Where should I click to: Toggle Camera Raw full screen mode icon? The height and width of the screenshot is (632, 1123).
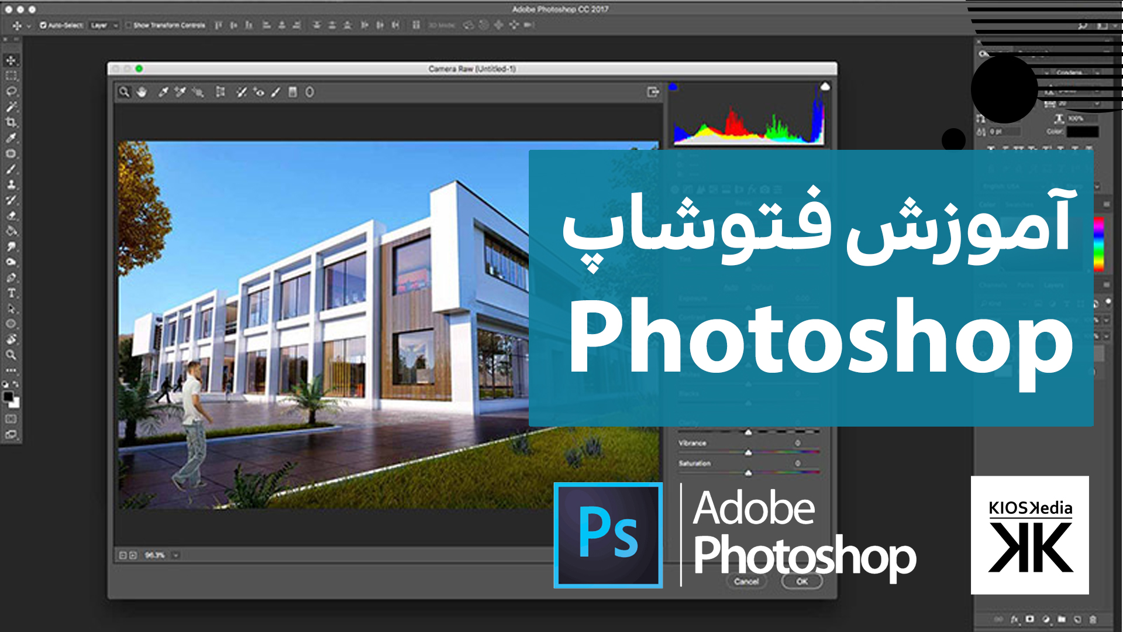653,92
